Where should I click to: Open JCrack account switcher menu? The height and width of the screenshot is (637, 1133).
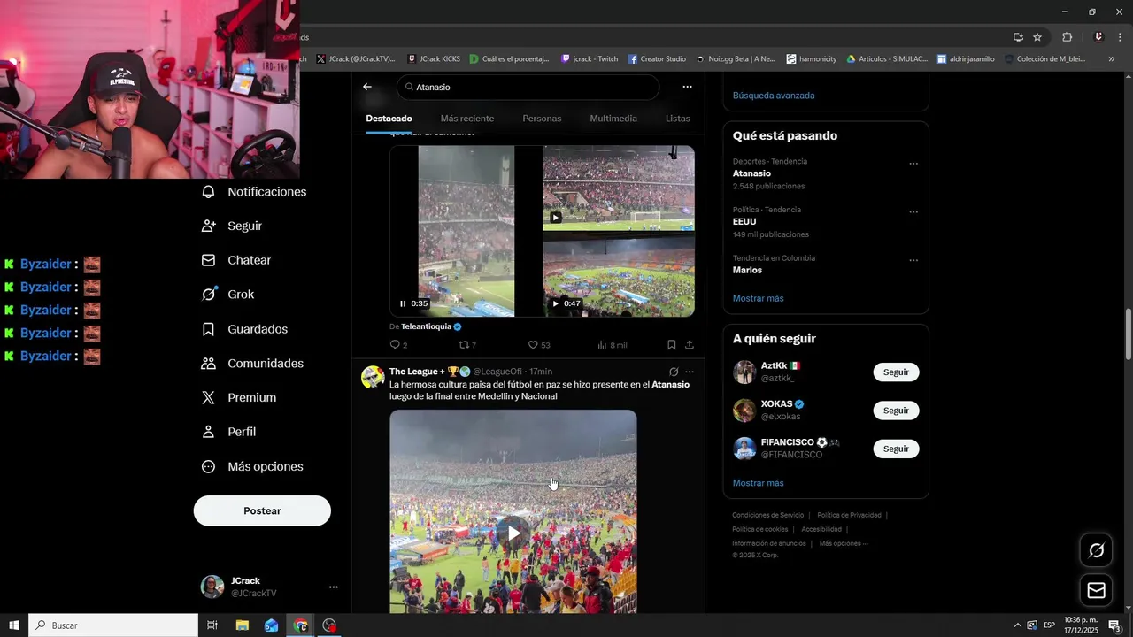pyautogui.click(x=333, y=587)
